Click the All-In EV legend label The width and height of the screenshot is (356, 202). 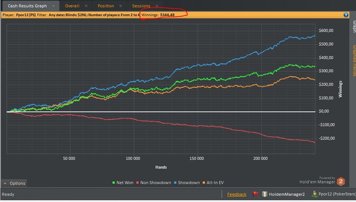tap(215, 183)
